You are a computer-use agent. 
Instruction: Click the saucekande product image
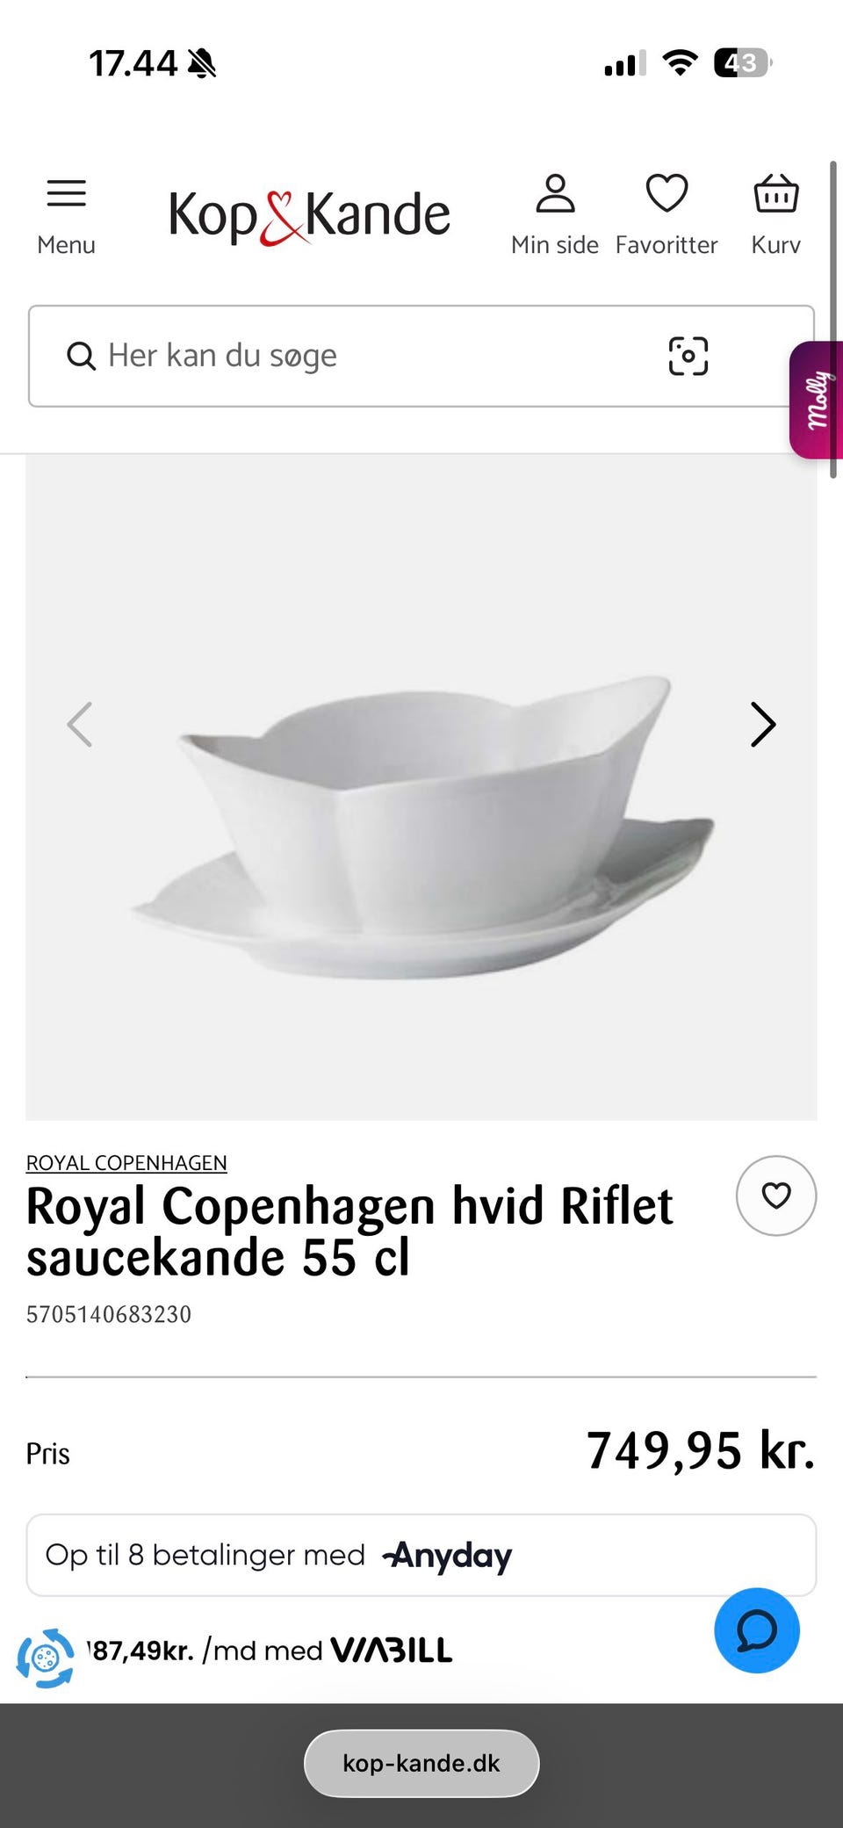point(421,787)
